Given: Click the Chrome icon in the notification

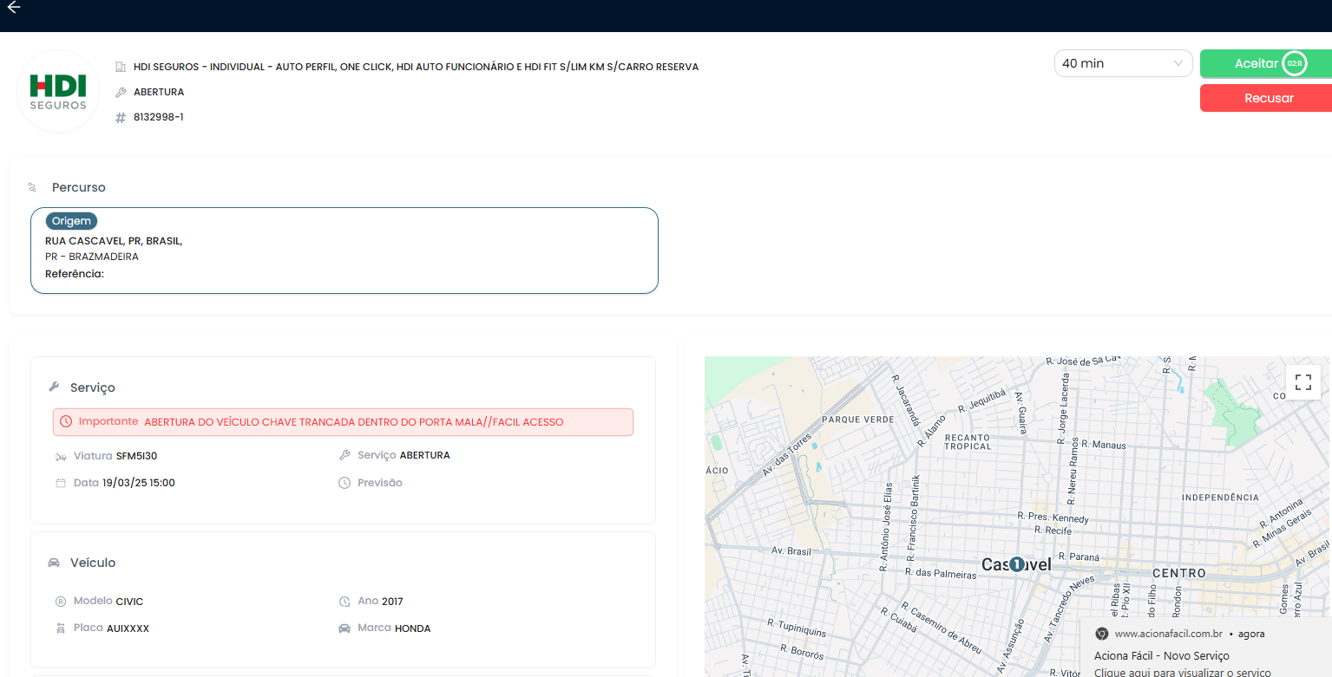Looking at the screenshot, I should pyautogui.click(x=1101, y=634).
